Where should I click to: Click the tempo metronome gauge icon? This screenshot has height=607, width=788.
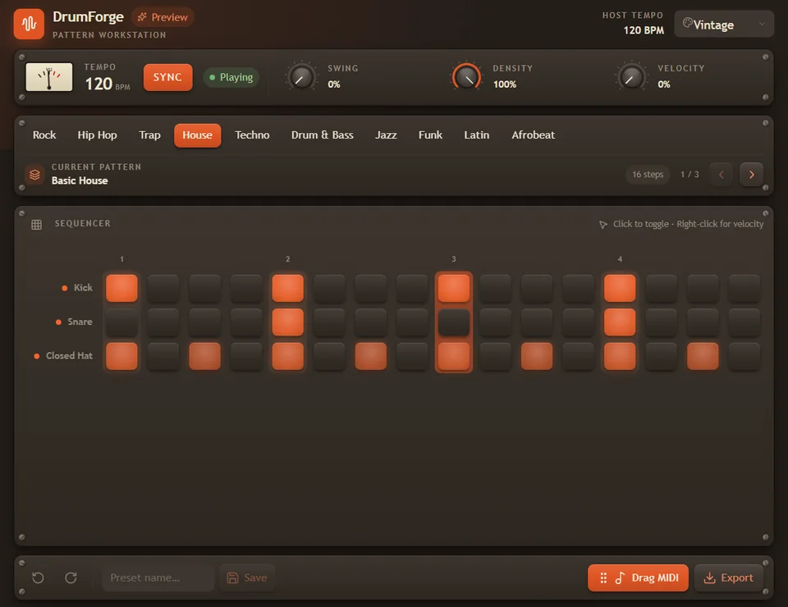click(48, 77)
